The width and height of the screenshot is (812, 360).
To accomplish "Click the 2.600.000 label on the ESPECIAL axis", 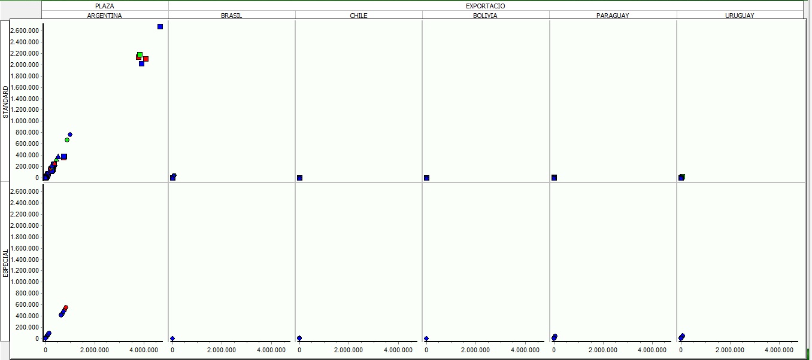I will pos(26,191).
